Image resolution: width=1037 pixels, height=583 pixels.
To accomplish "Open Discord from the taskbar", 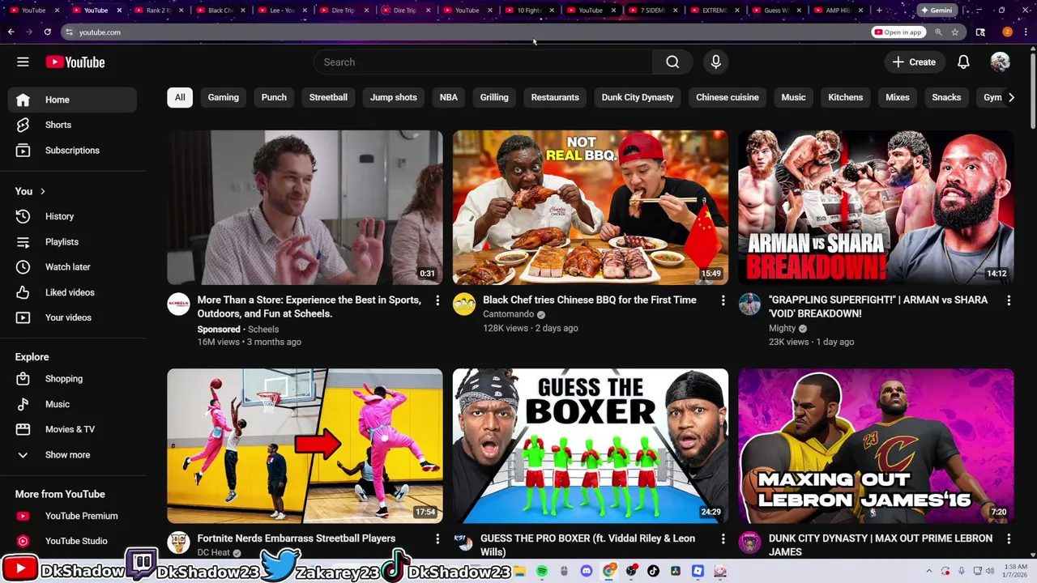I will click(x=587, y=572).
